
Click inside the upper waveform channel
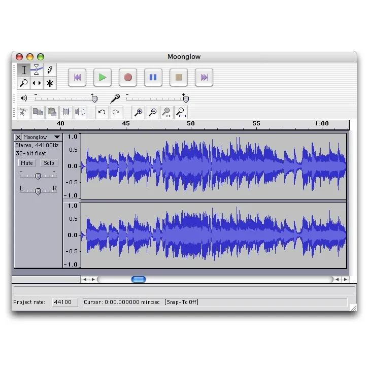214,166
